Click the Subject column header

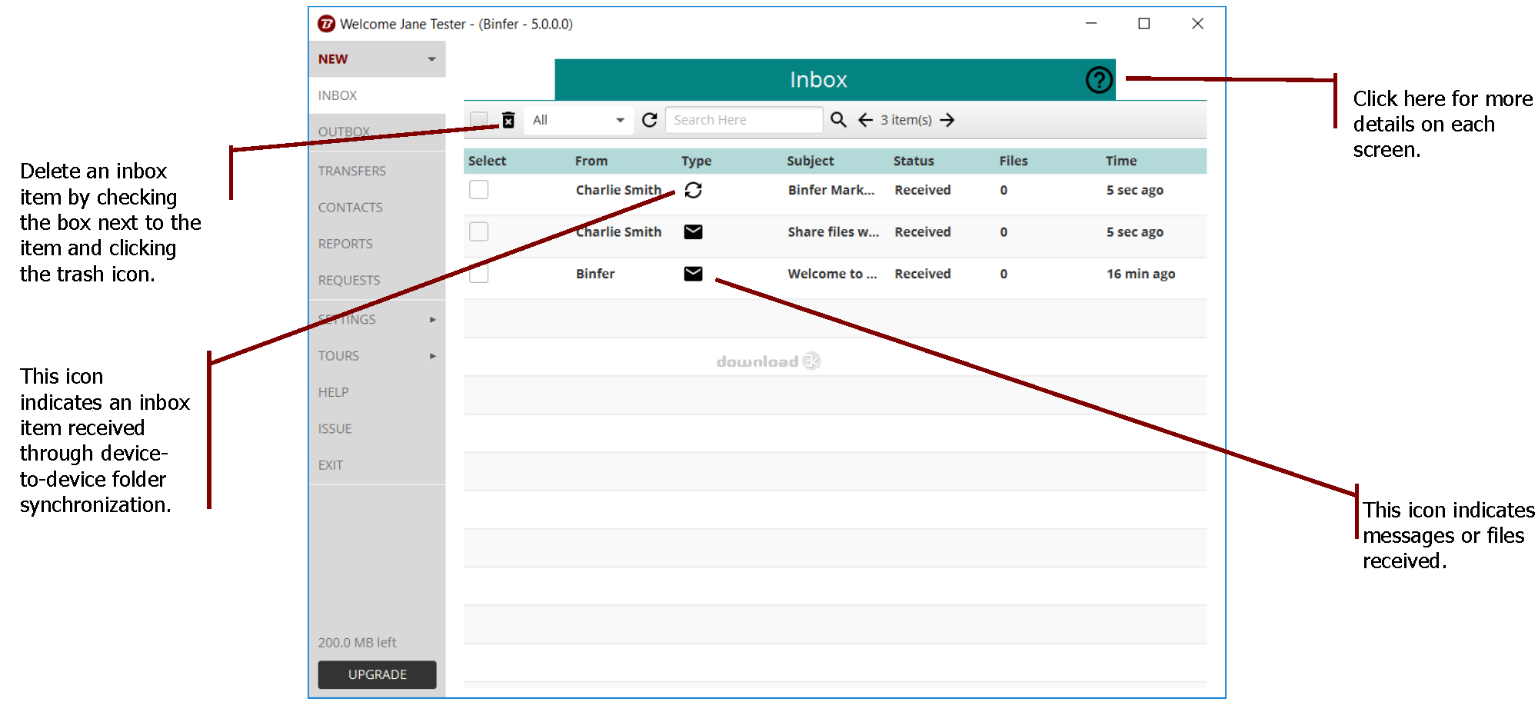coord(810,161)
